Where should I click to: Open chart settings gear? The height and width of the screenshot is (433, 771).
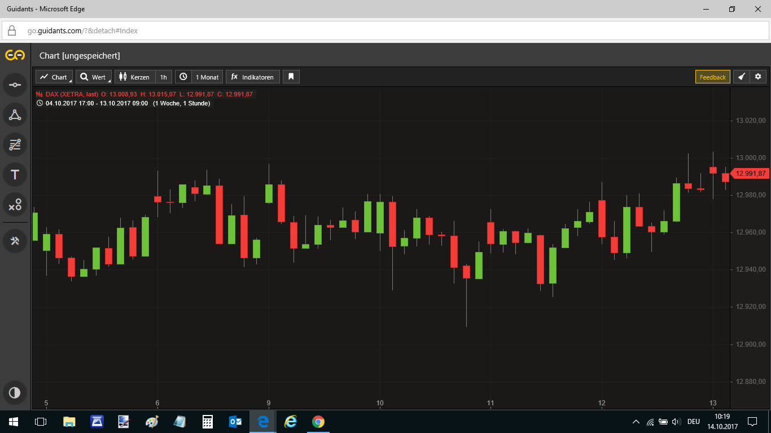coord(758,77)
